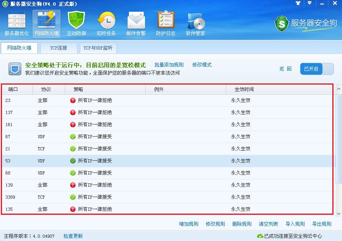Click the 端口 port column header

(x=13, y=89)
